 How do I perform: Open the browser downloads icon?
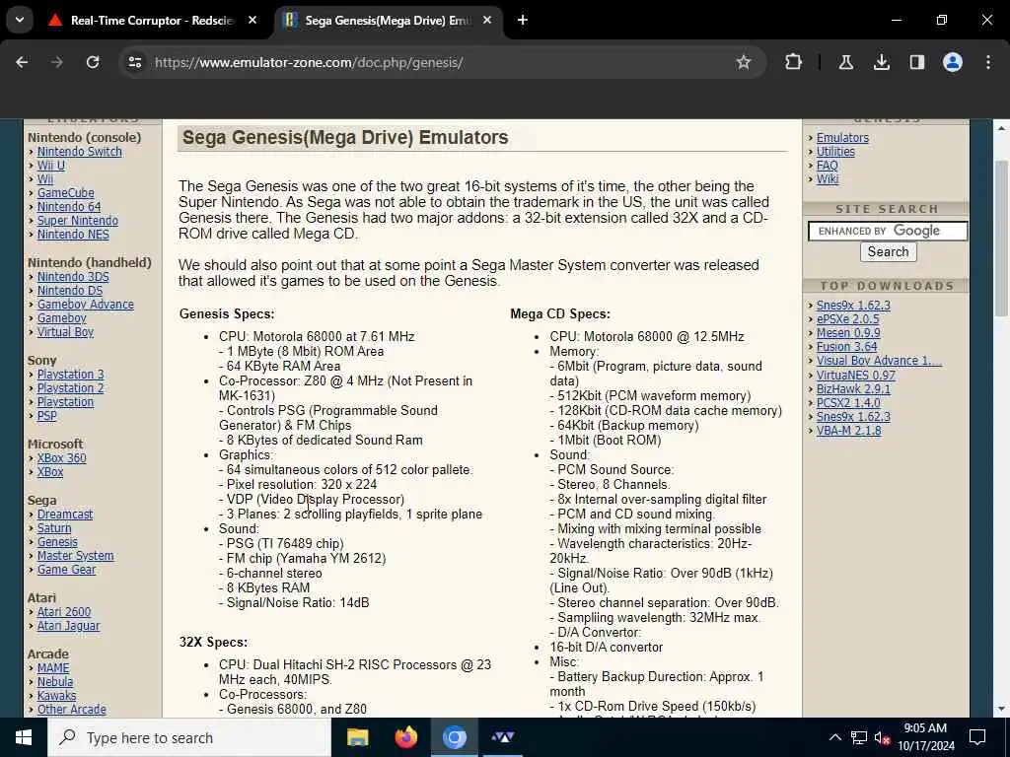tap(881, 62)
